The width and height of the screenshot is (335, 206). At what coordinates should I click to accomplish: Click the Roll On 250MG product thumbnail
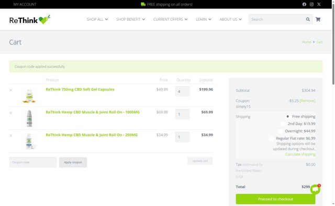(x=29, y=141)
